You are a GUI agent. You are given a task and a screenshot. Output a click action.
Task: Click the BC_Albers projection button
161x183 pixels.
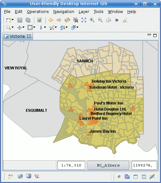pos(108,165)
